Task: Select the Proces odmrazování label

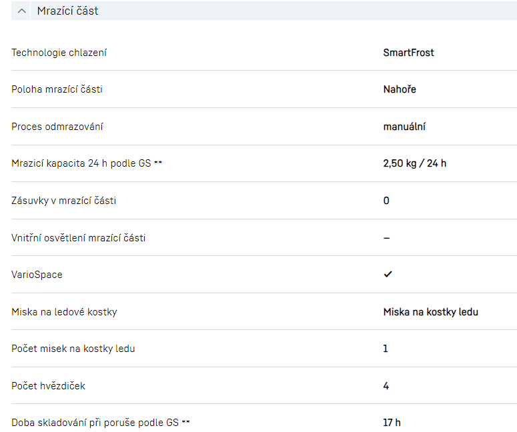Action: pyautogui.click(x=57, y=127)
